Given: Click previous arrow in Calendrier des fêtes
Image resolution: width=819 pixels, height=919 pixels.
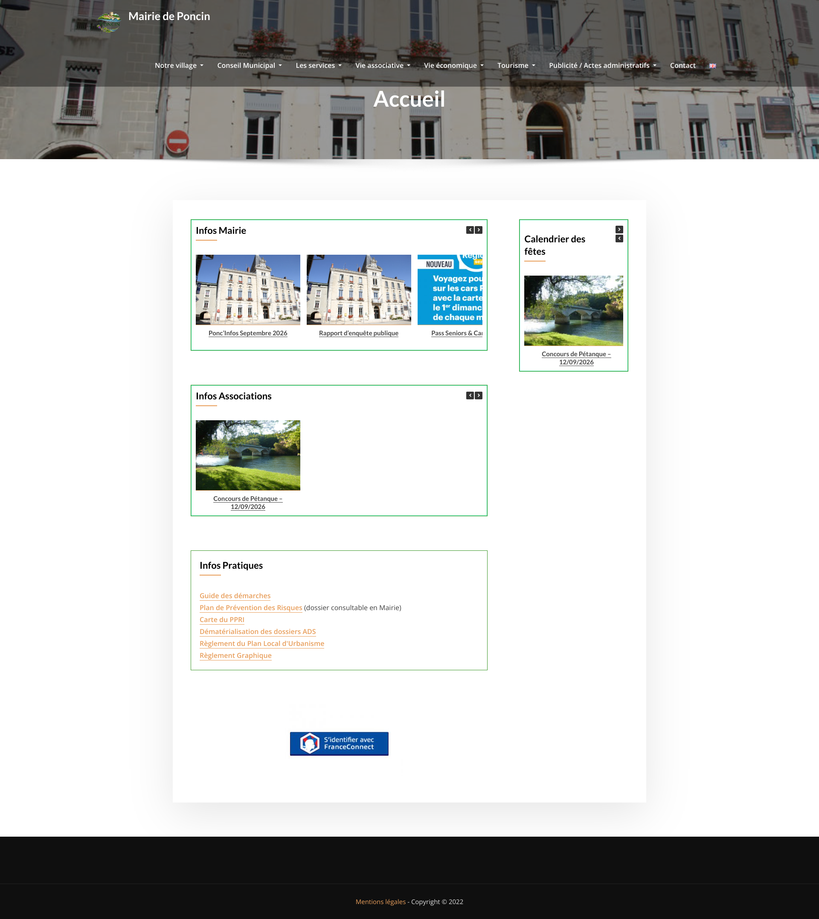Looking at the screenshot, I should [x=619, y=238].
